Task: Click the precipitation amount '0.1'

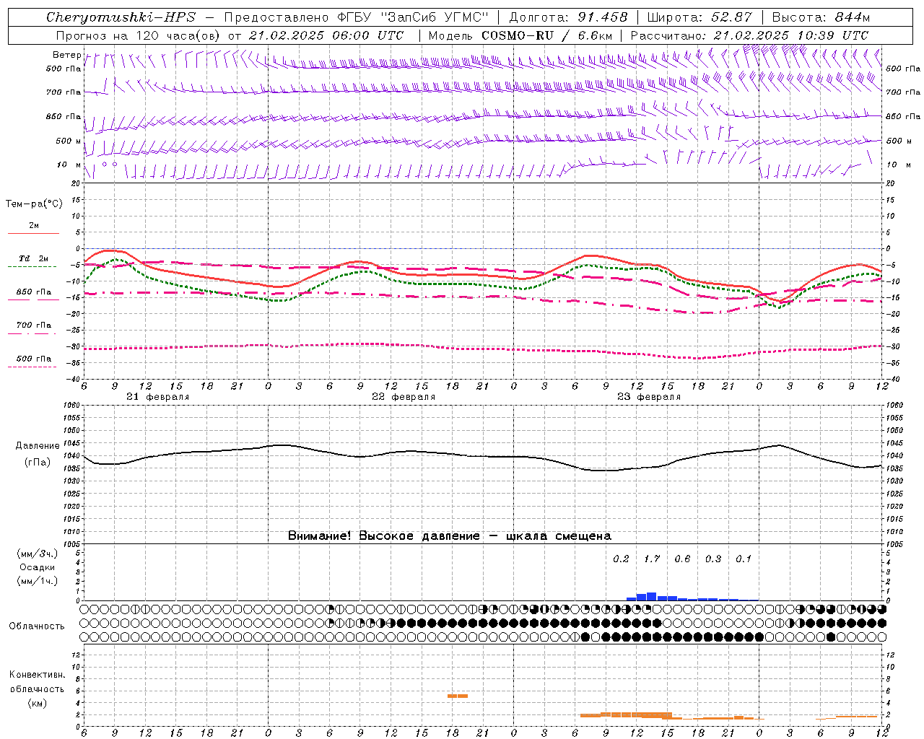Action: tap(744, 559)
